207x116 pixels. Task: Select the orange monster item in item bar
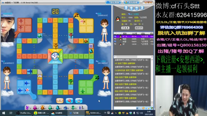coord(43,107)
